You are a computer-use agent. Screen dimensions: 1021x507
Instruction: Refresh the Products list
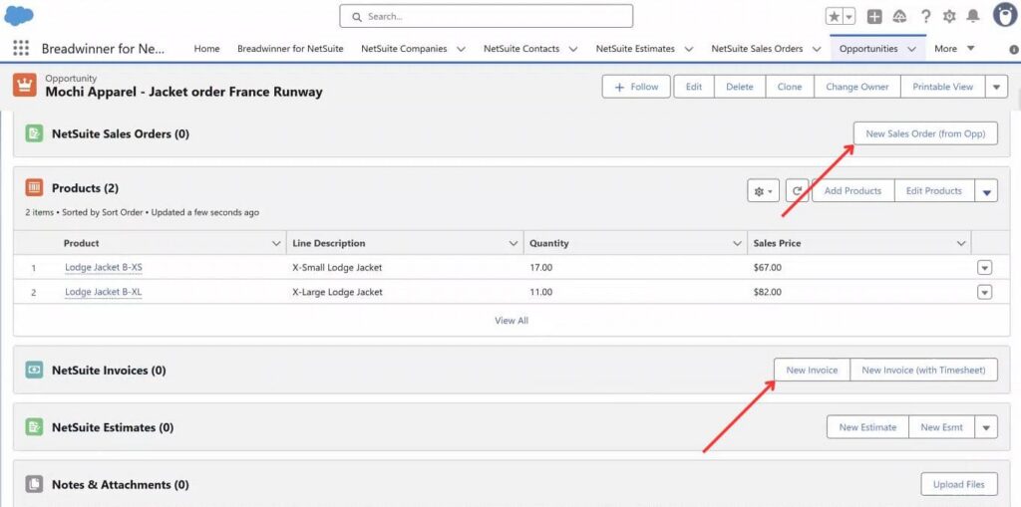tap(797, 191)
